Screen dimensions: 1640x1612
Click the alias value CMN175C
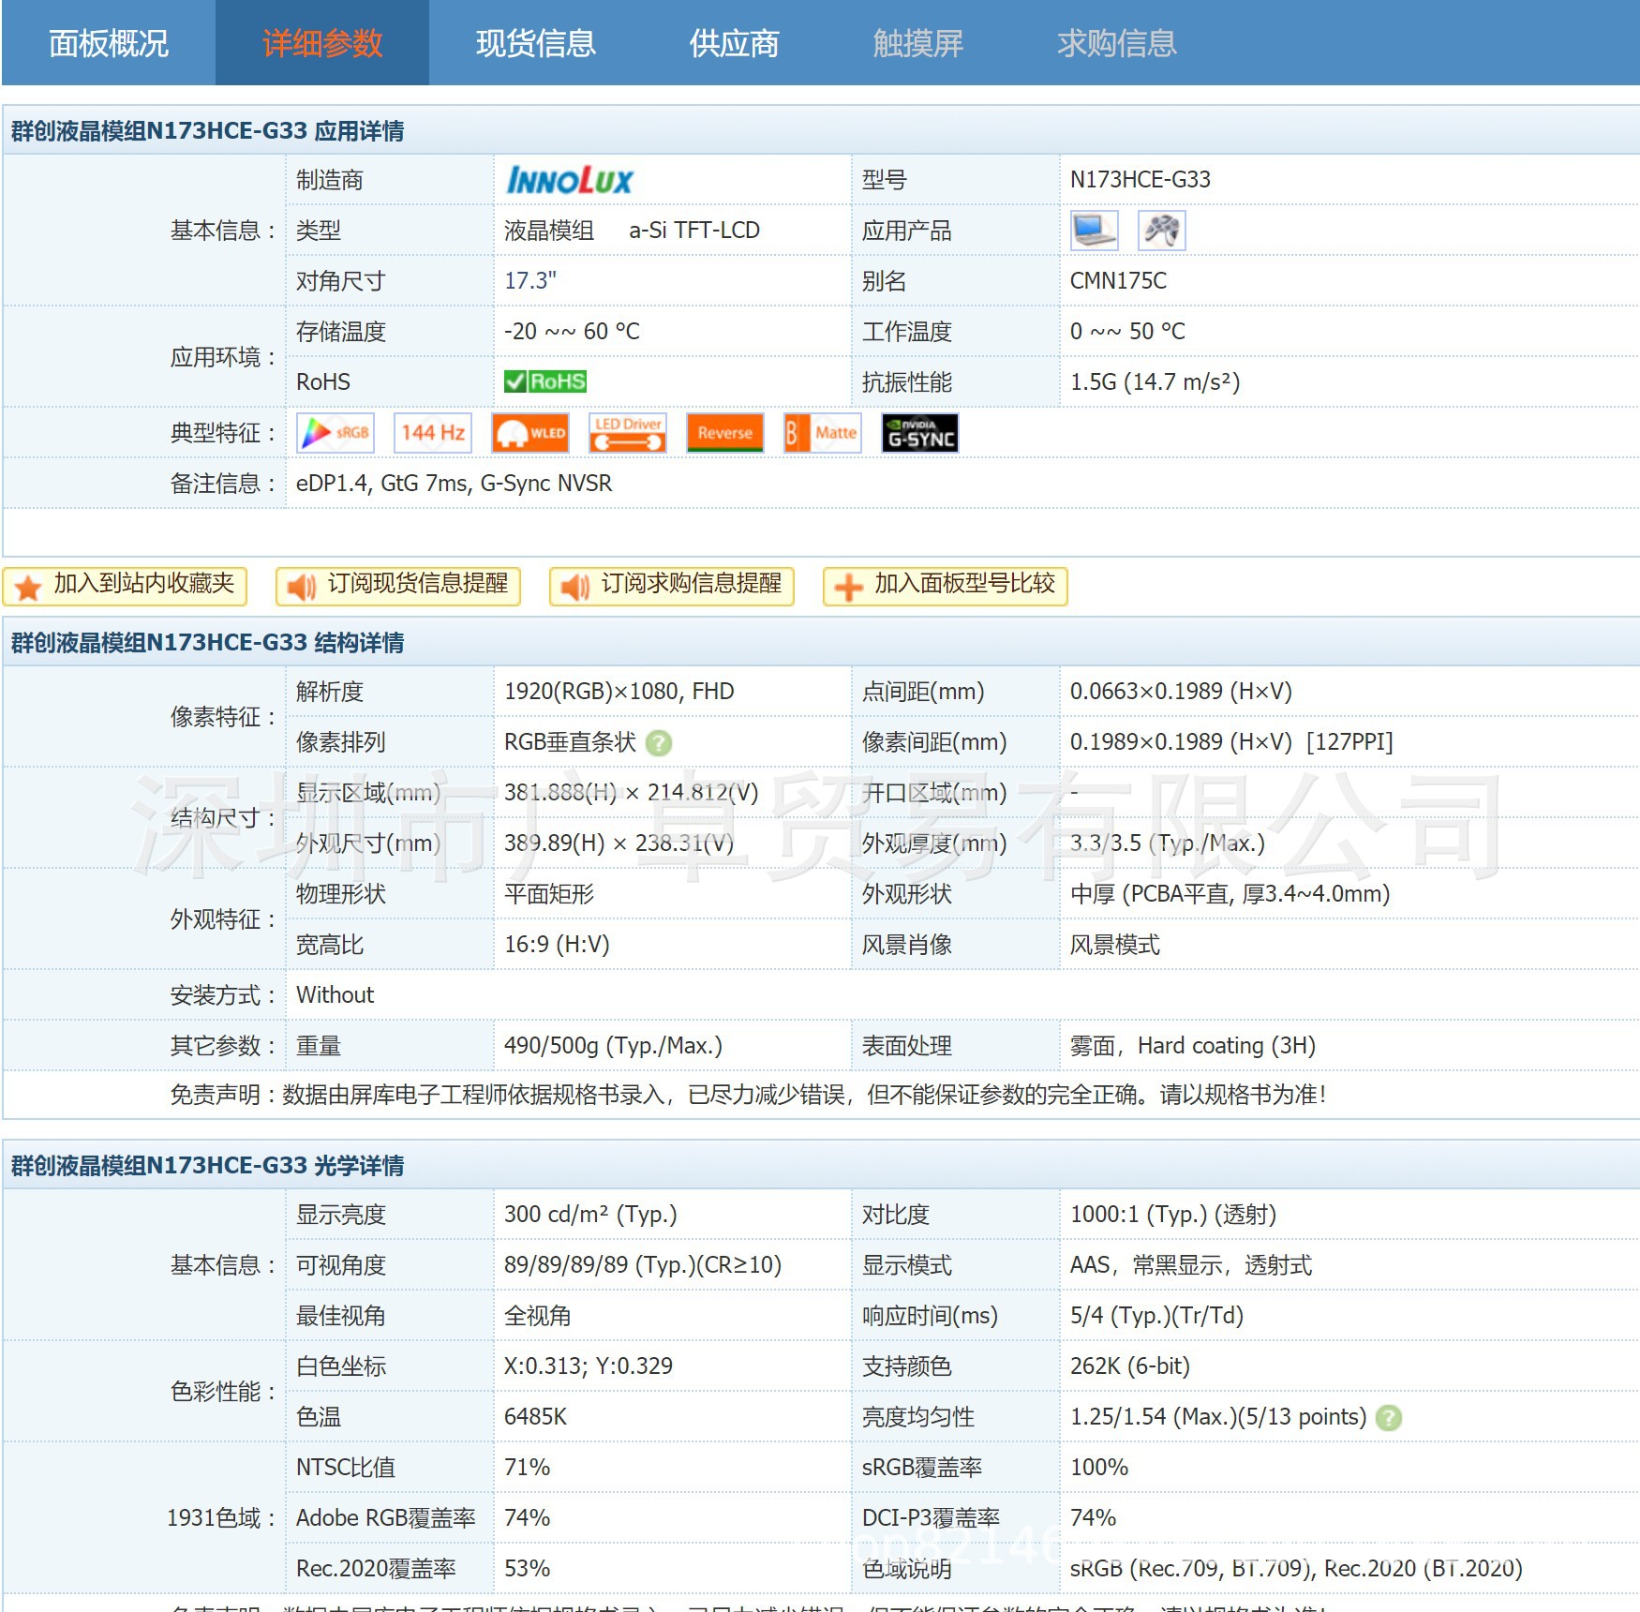[1119, 281]
